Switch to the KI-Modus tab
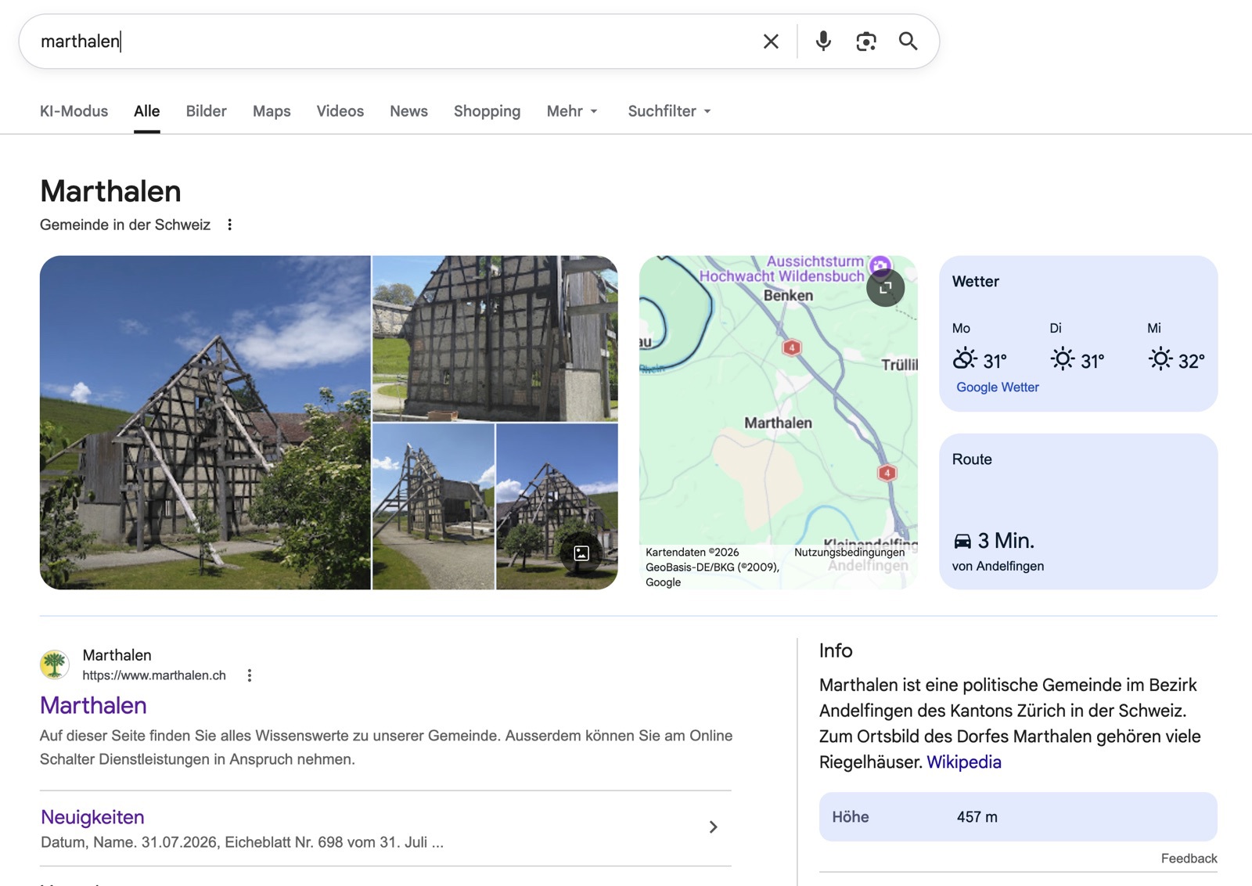Image resolution: width=1252 pixels, height=886 pixels. click(x=74, y=111)
